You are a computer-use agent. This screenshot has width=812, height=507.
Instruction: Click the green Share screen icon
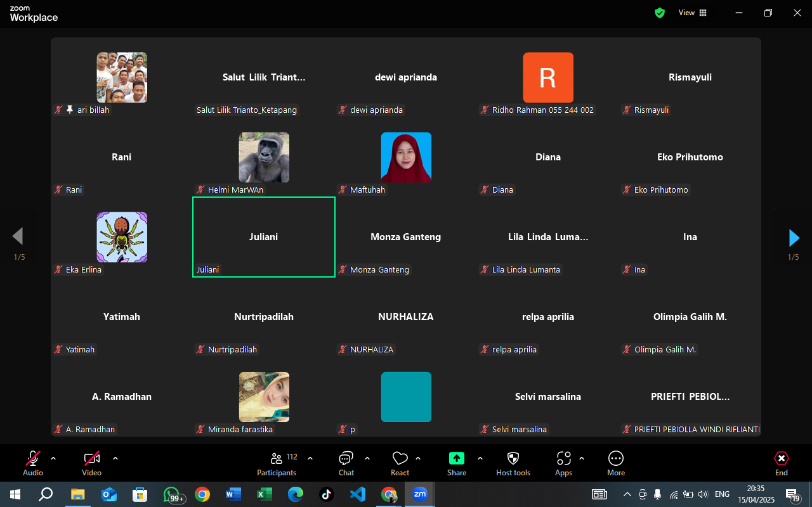456,458
